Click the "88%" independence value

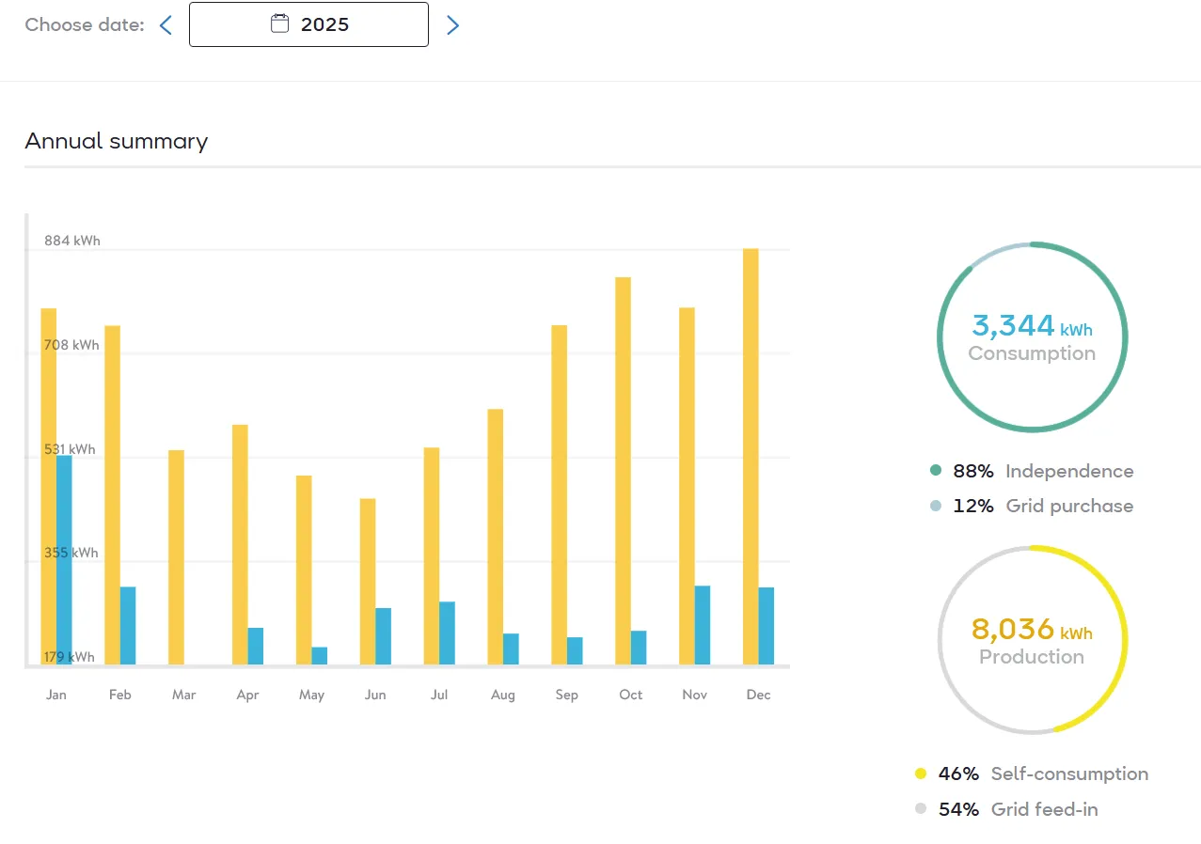click(972, 471)
